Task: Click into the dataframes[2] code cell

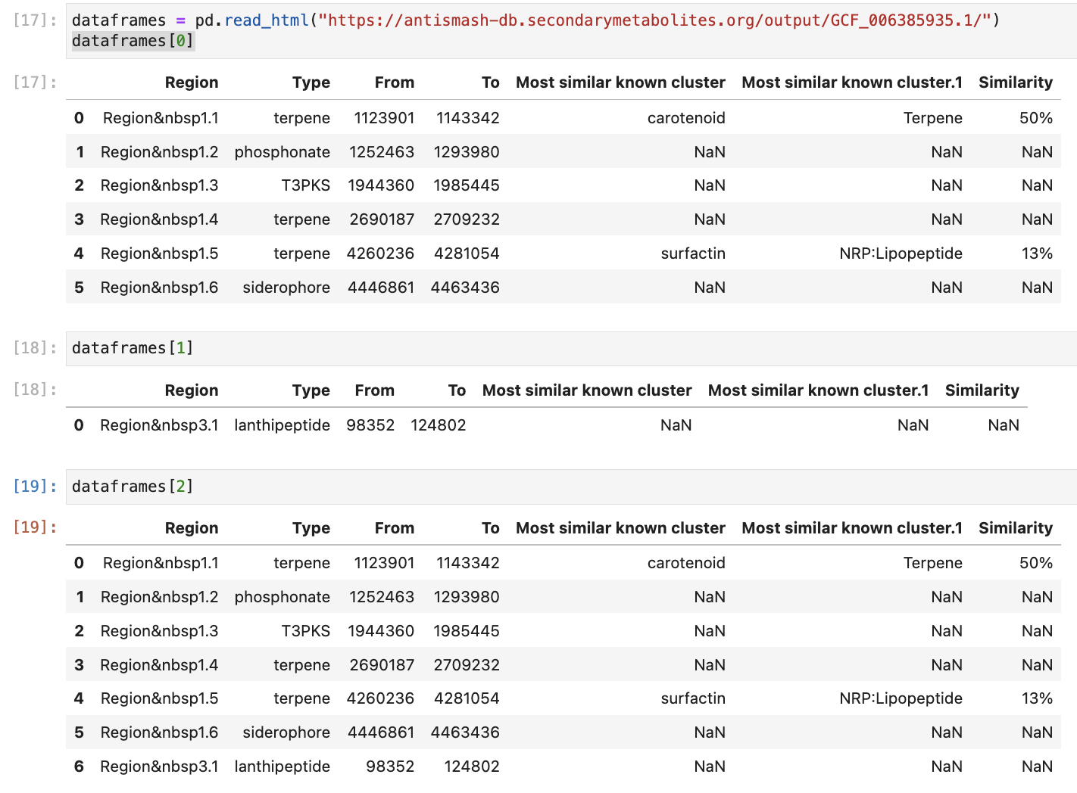Action: 571,487
